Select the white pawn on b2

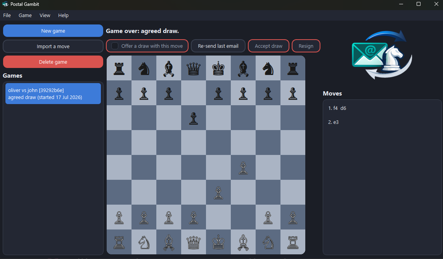[x=144, y=218]
